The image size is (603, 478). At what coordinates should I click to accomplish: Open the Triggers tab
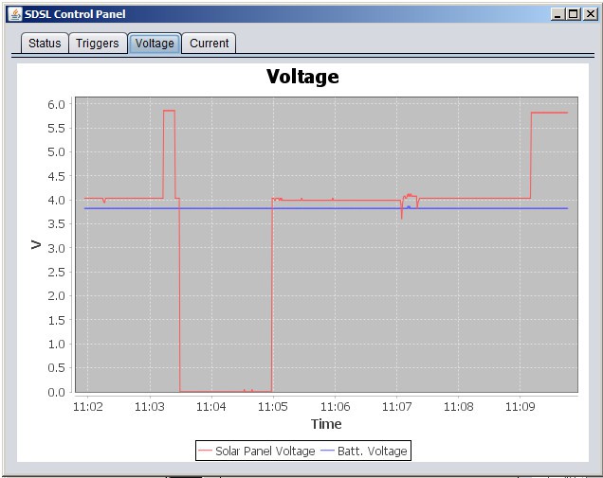click(x=98, y=43)
